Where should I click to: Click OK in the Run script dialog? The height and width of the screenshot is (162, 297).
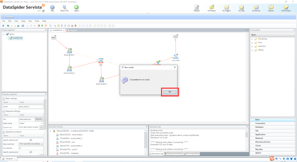[x=170, y=92]
